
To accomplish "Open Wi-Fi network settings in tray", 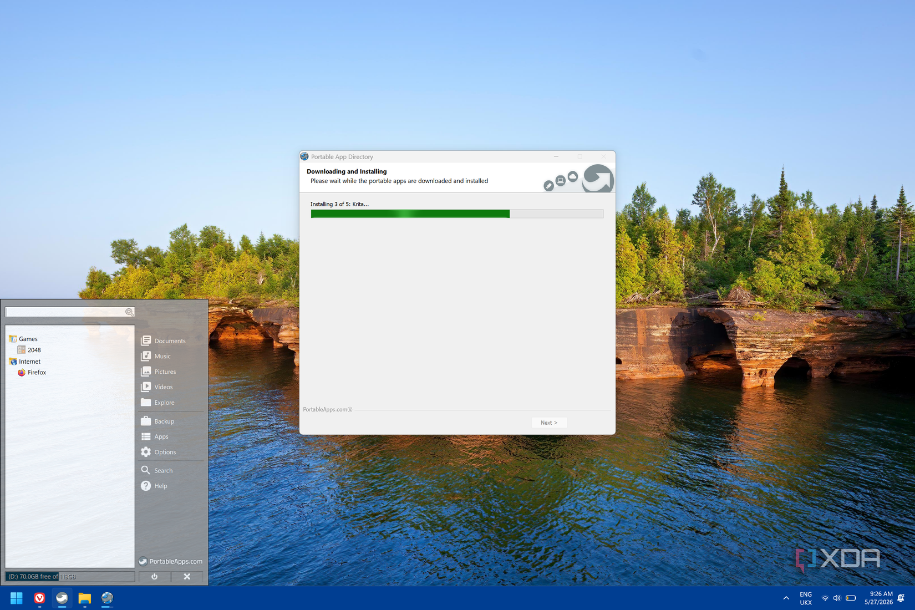I will coord(825,598).
